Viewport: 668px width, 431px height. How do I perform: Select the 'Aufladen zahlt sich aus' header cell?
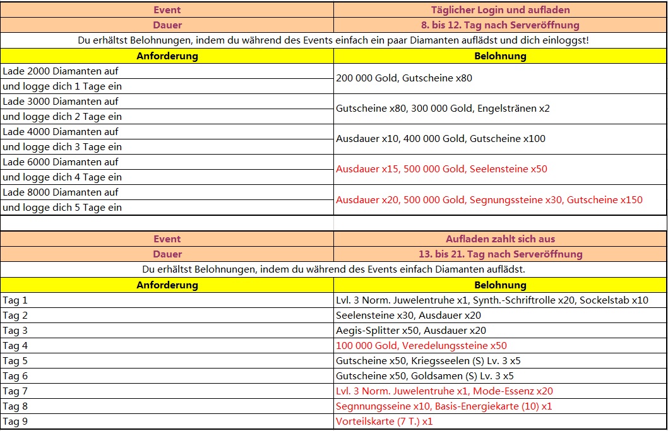pos(500,239)
